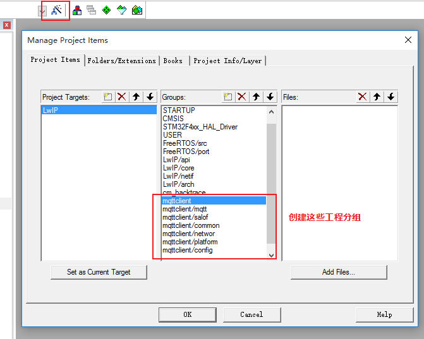The width and height of the screenshot is (424, 339).
Task: Move Project Target down
Action: 150,97
